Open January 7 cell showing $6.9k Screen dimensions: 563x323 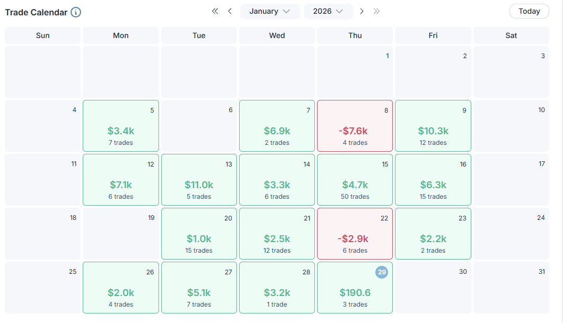(x=277, y=126)
